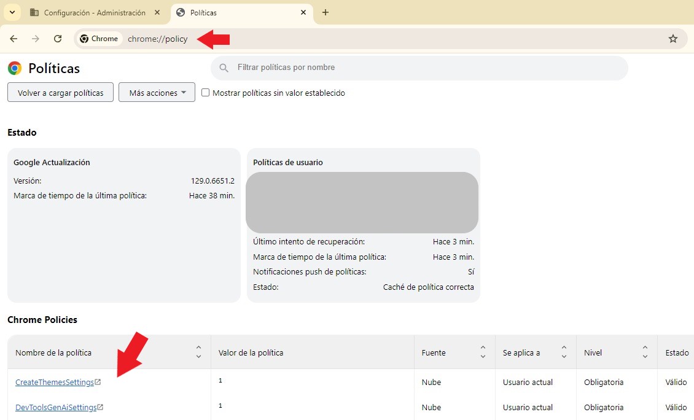Click the Configuración tab building favicon
Image resolution: width=694 pixels, height=420 pixels.
(34, 12)
